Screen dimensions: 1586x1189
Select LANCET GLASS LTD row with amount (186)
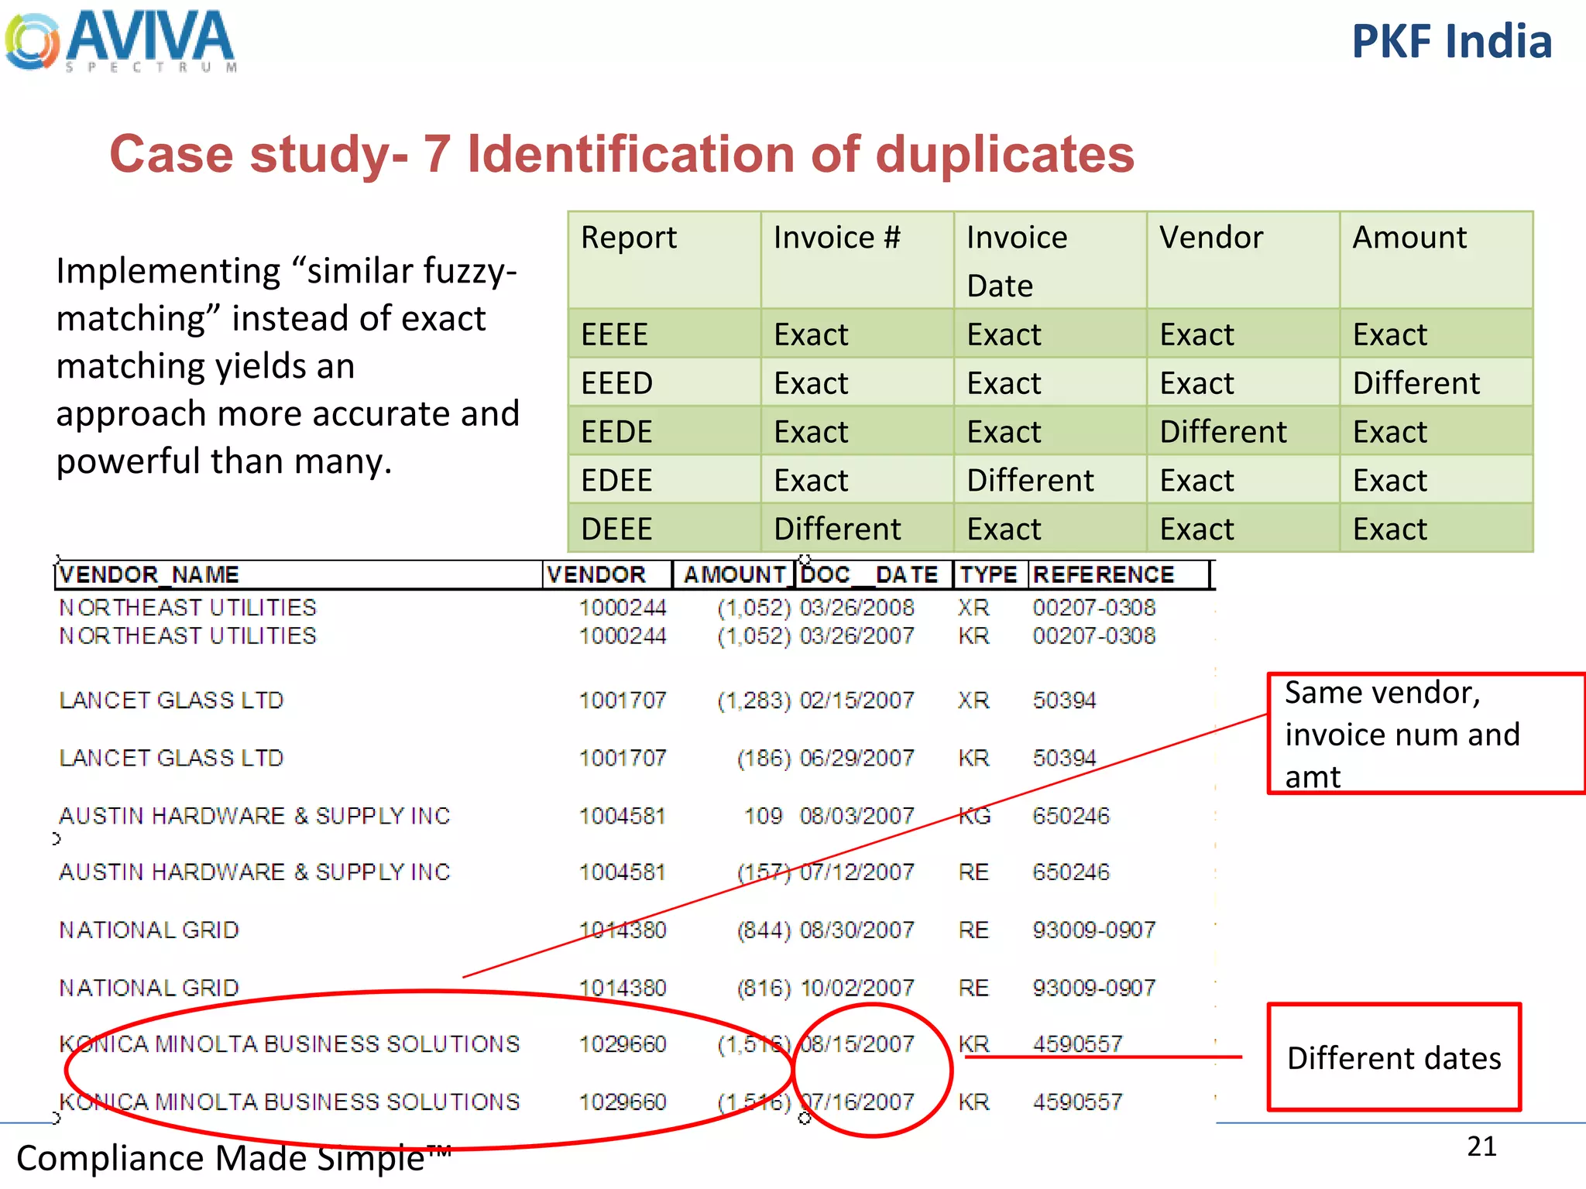tap(577, 758)
